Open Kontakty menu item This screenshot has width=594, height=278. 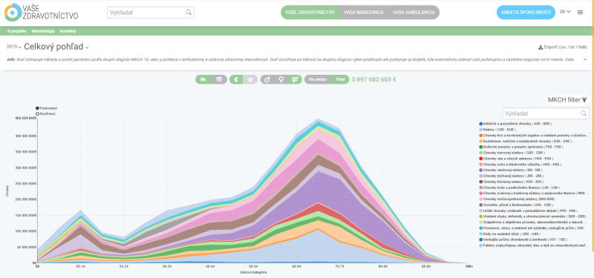click(x=68, y=31)
